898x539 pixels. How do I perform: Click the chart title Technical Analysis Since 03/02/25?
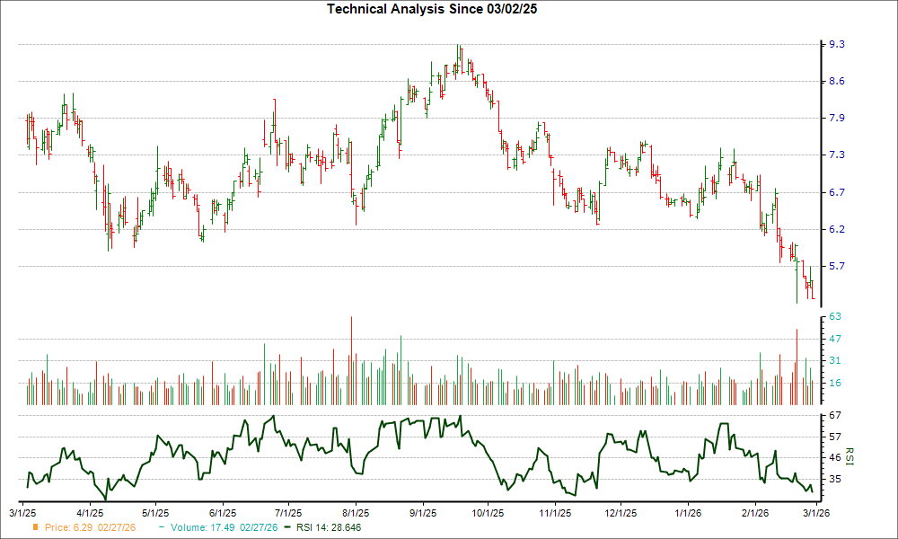432,9
